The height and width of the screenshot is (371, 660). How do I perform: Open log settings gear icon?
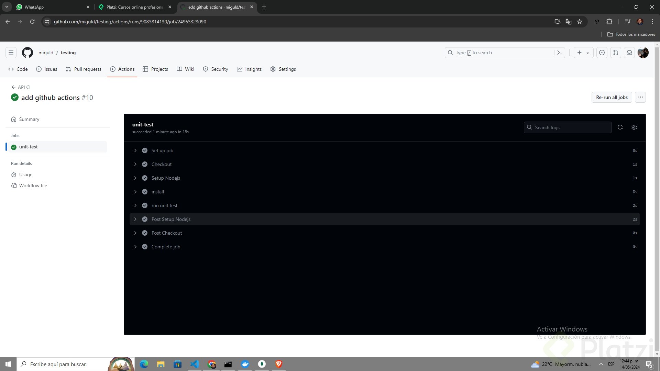coord(634,127)
